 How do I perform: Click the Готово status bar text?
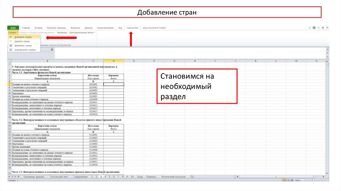click(12, 181)
